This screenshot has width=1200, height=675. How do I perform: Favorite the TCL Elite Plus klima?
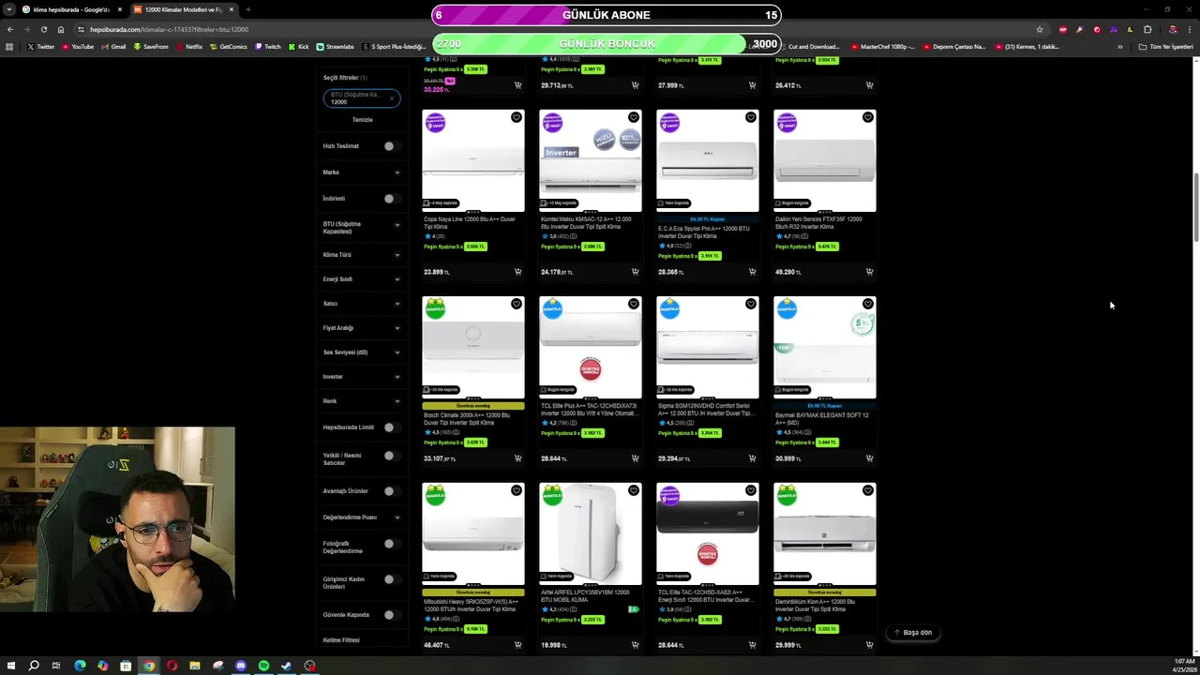click(634, 304)
